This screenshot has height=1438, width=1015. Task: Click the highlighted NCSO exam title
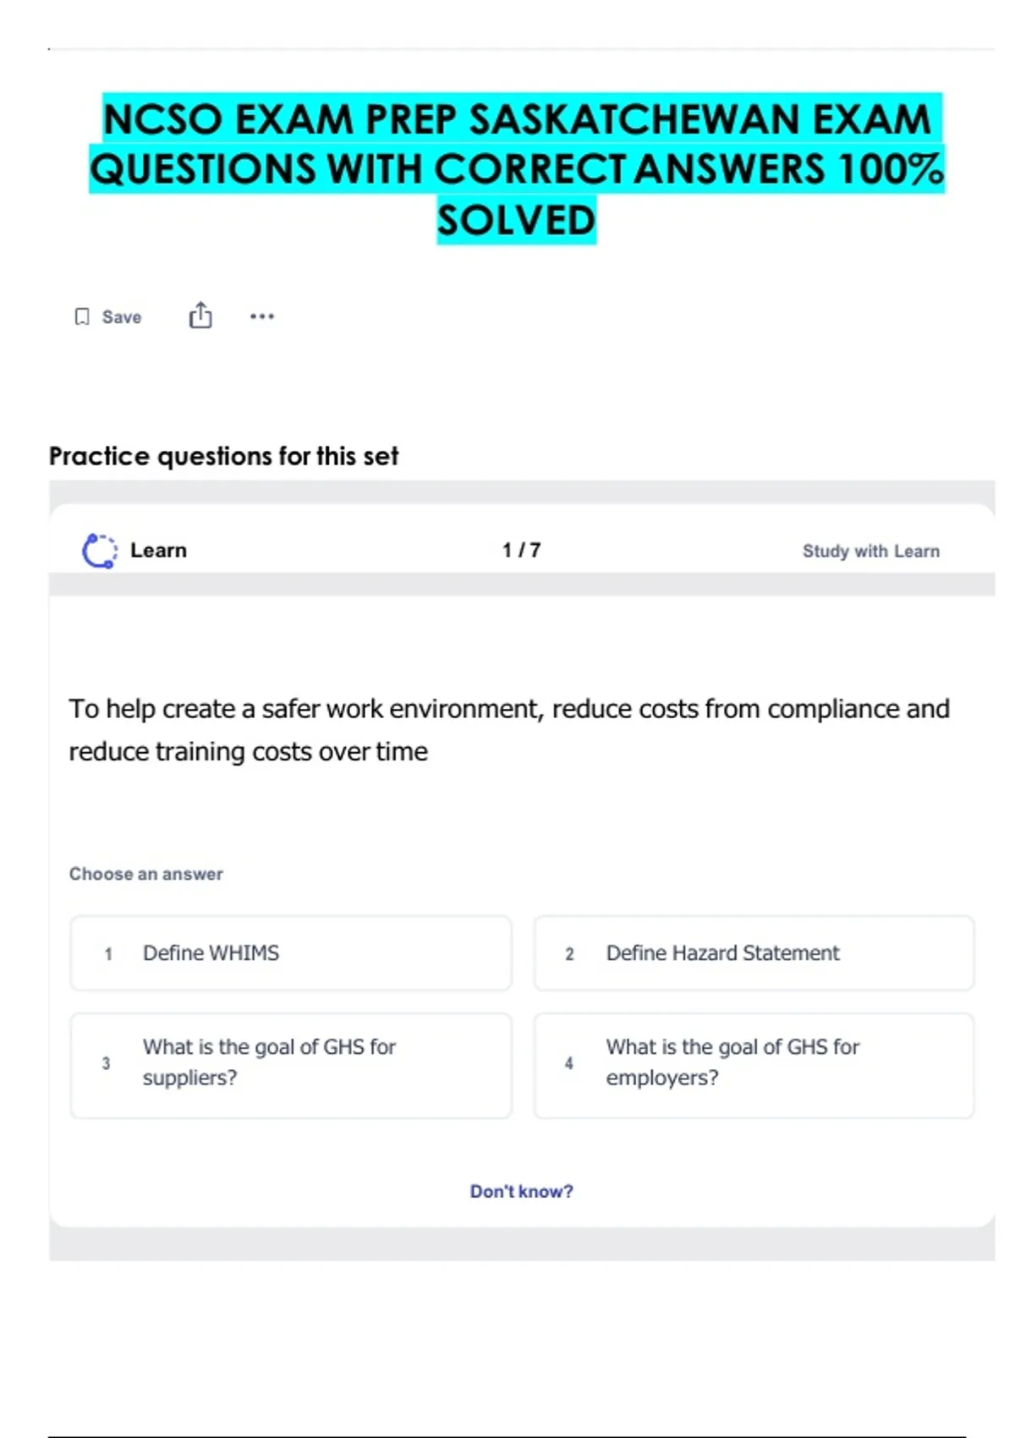(517, 169)
